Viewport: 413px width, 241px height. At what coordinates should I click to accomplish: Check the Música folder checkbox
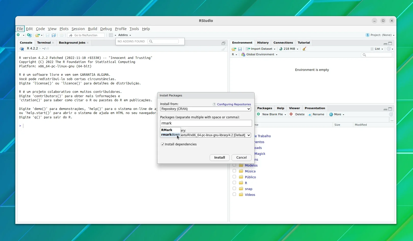(x=234, y=171)
